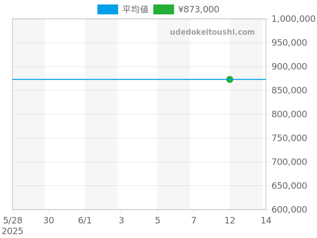317x238 pixels.
Task: Click the 30 date label on x-axis
Action: (x=49, y=220)
